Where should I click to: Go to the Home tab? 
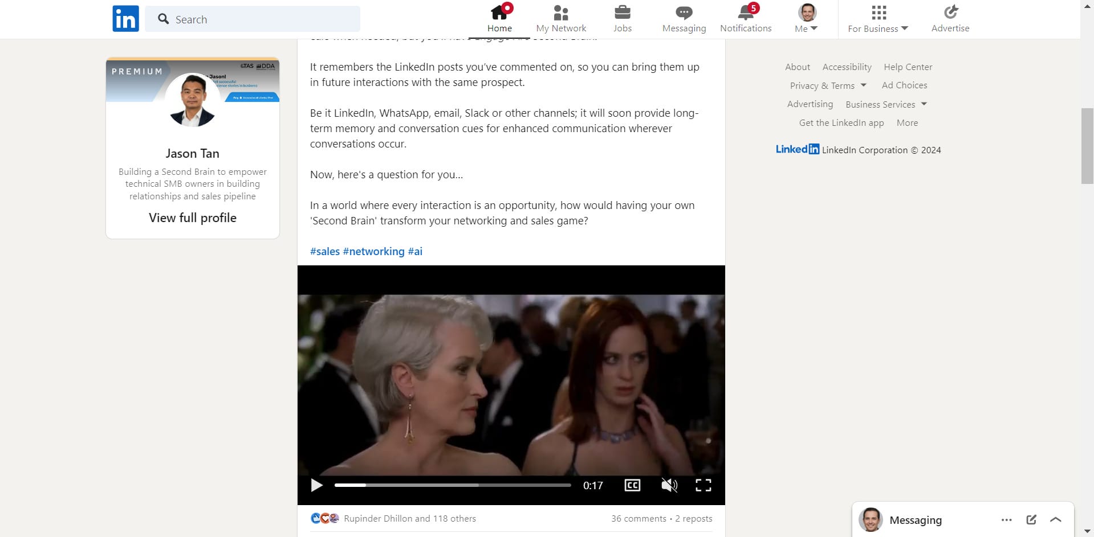click(499, 19)
